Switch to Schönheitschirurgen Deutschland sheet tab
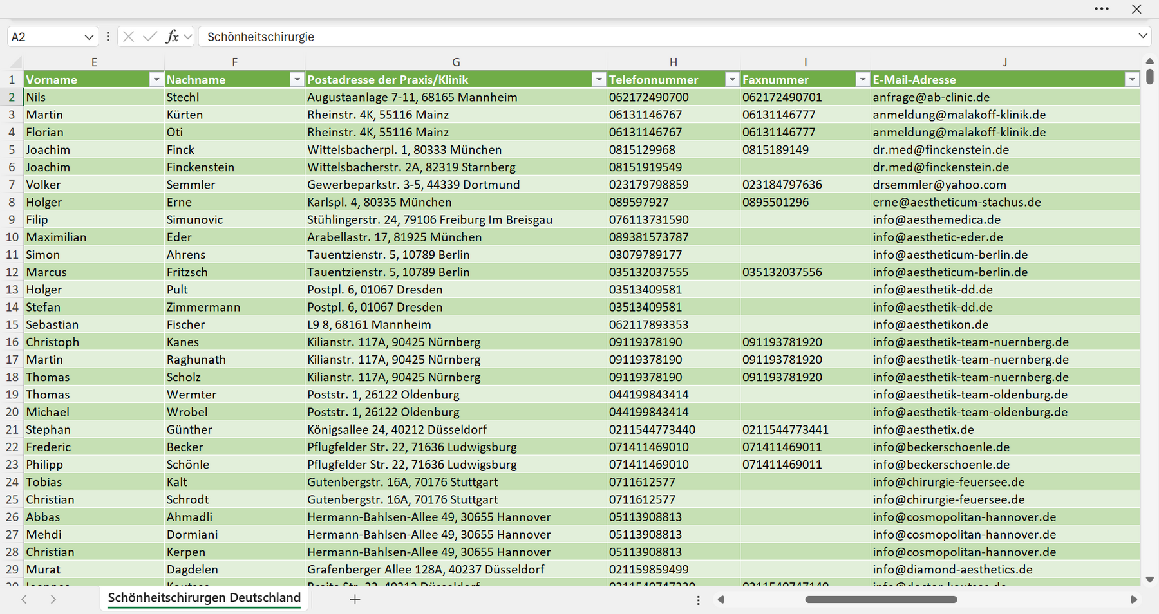This screenshot has width=1159, height=614. 204,598
